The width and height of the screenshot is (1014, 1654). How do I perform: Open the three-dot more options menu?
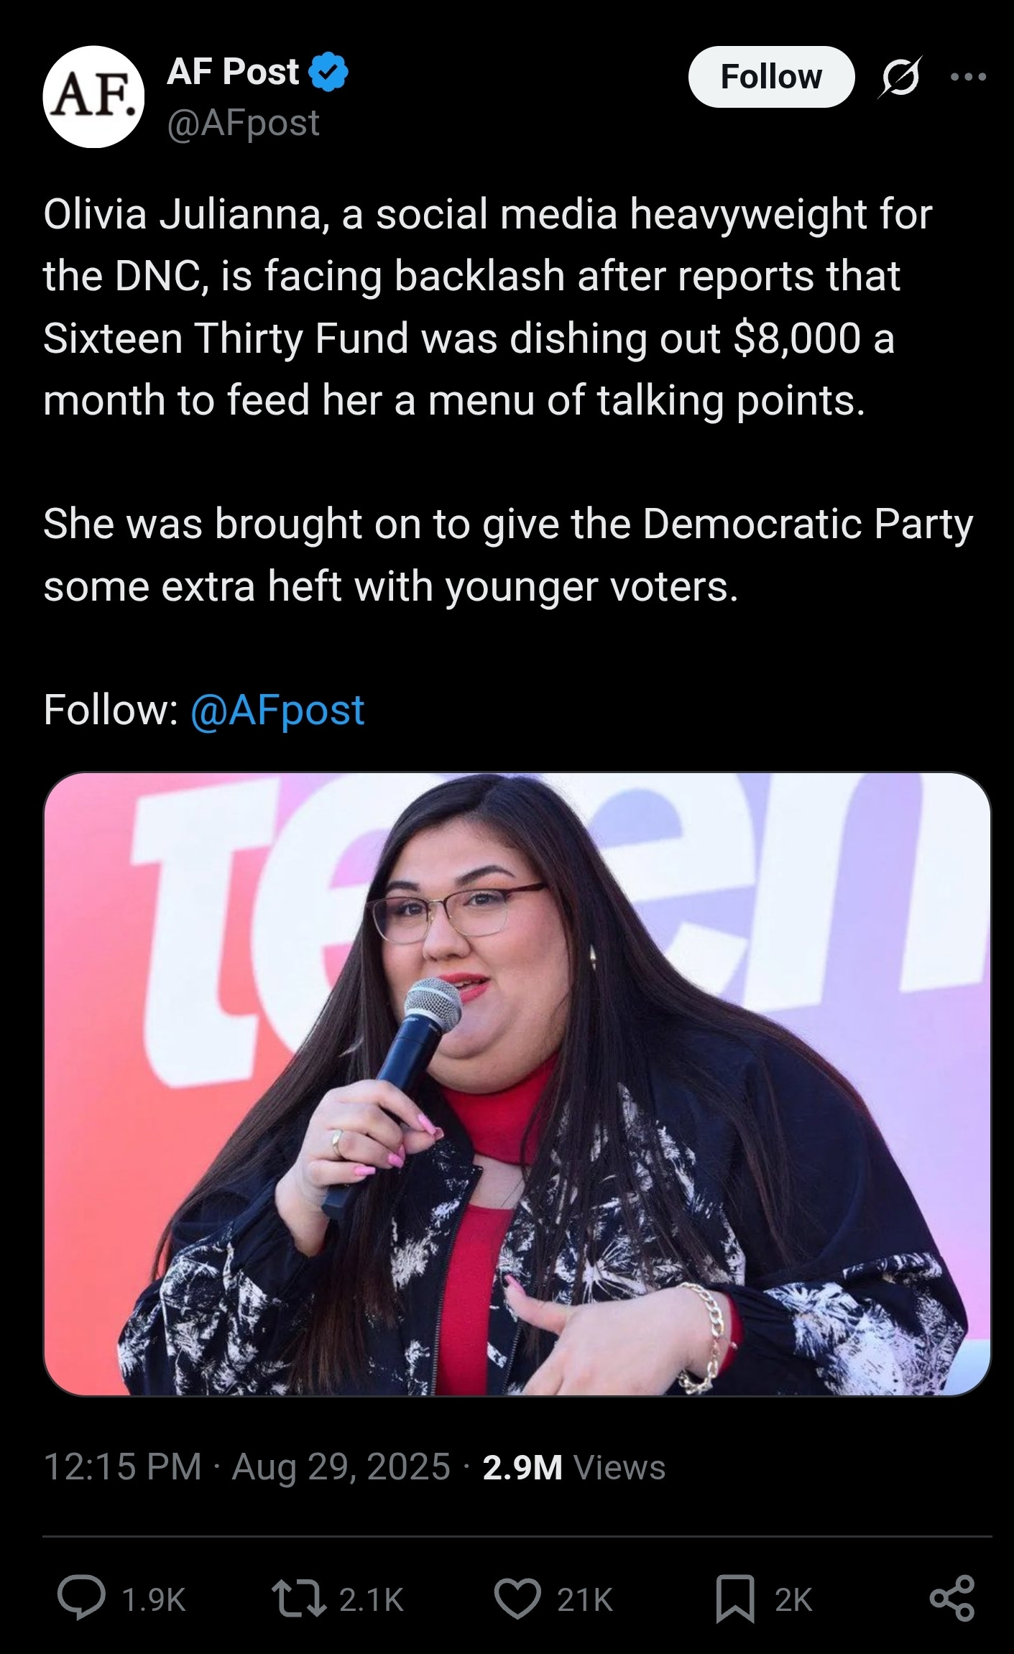(x=968, y=76)
